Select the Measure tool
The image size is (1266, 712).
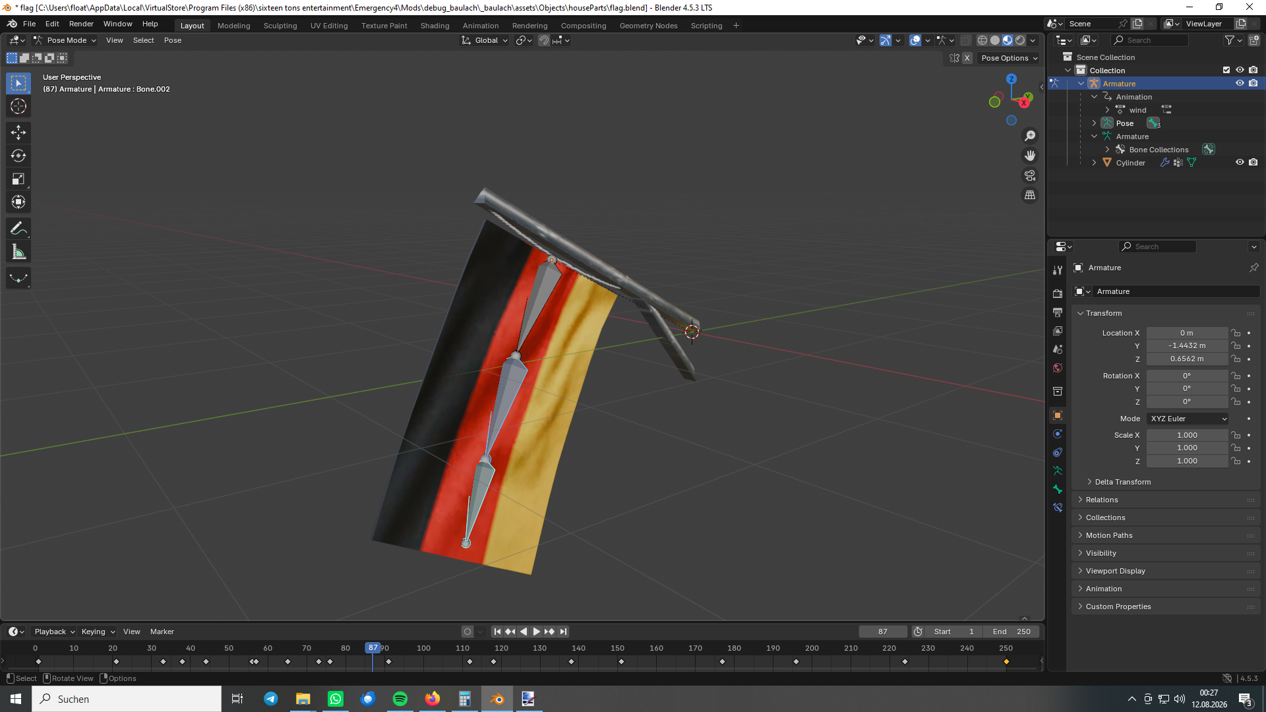tap(18, 252)
